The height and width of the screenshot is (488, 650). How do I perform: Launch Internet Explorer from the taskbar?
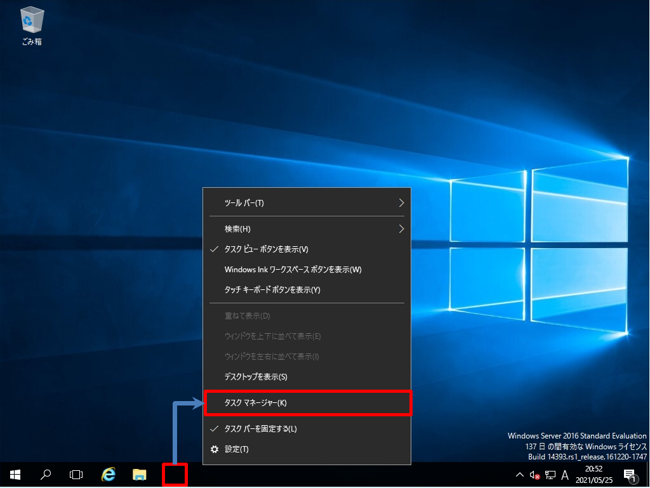tap(109, 475)
